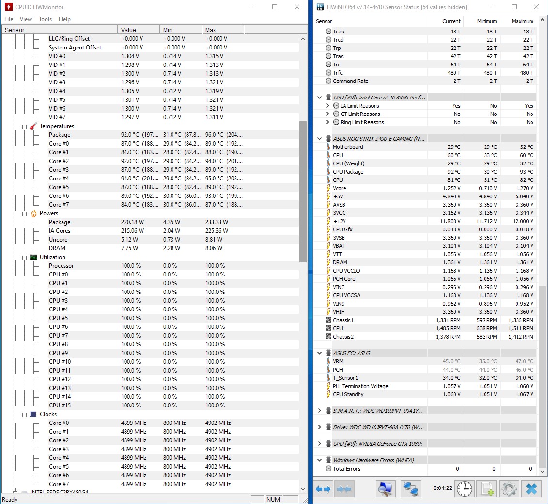Screen dimensions: 548x504
Task: Expand the Drive: WDC WD10JPVT group
Action: click(x=319, y=427)
